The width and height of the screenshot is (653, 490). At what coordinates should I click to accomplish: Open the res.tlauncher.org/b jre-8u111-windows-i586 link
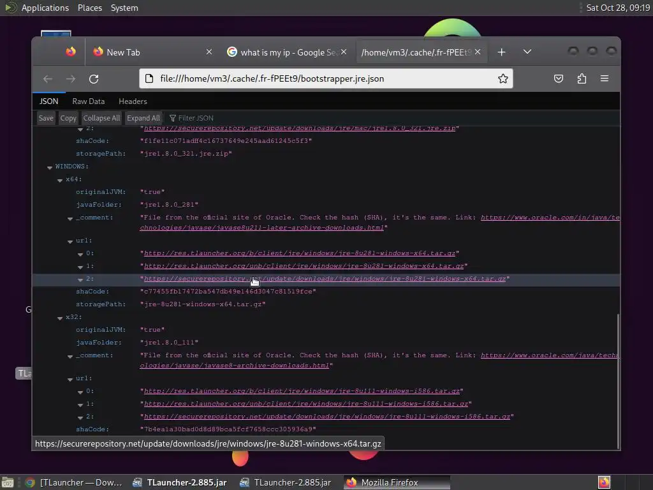[x=302, y=391]
